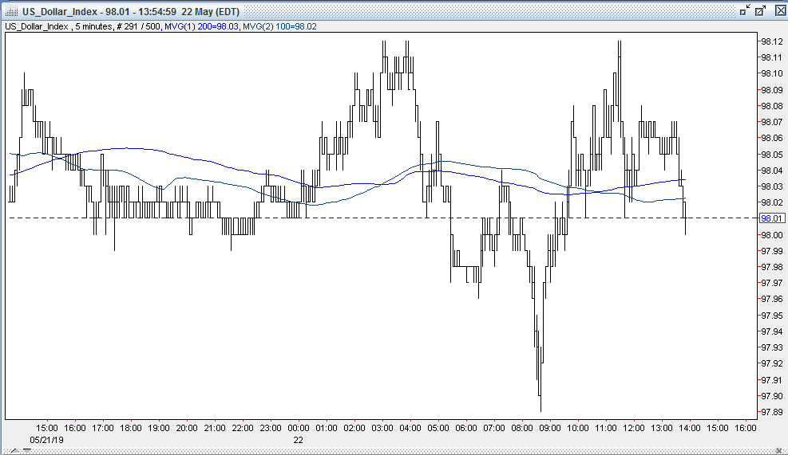Viewport: 788px width, 455px height.
Task: Click the 98.10 price axis label
Action: pyautogui.click(x=771, y=74)
